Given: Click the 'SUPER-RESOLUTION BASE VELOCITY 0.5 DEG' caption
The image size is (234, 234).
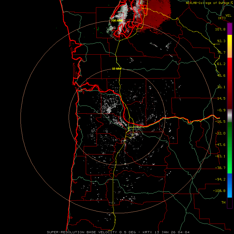Looking at the screenshot, I should pos(91,232).
